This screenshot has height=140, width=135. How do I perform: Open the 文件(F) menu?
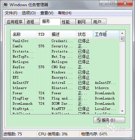tap(11, 13)
